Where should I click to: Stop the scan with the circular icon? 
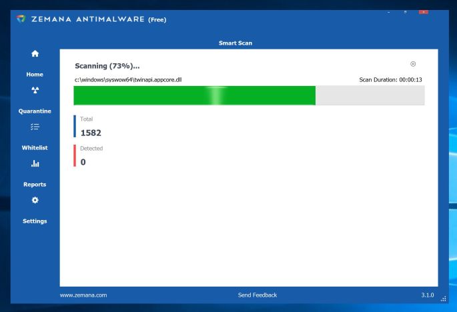(x=413, y=64)
